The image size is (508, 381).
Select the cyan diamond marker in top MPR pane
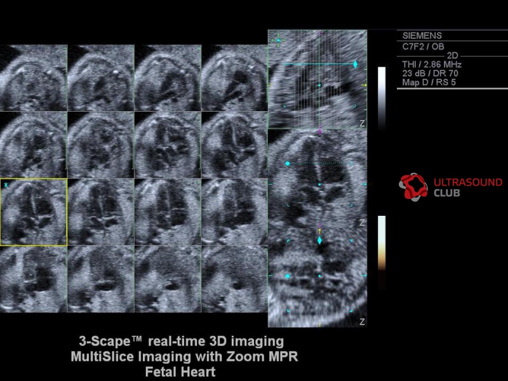tap(355, 64)
